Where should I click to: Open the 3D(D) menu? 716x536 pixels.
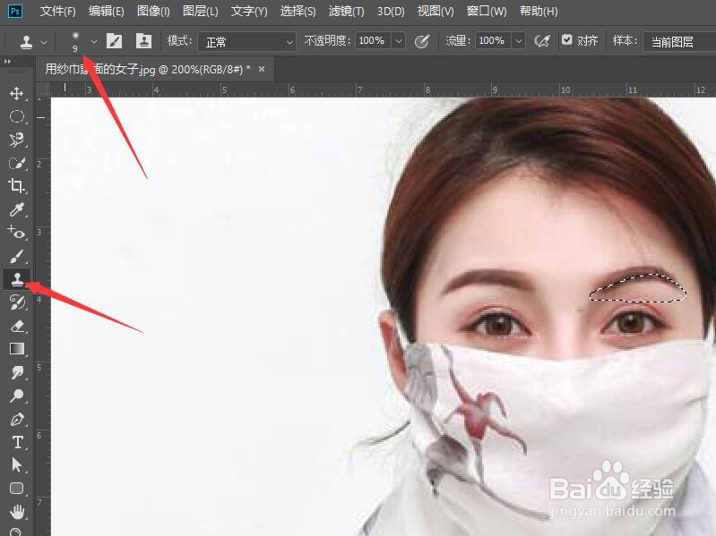click(391, 12)
